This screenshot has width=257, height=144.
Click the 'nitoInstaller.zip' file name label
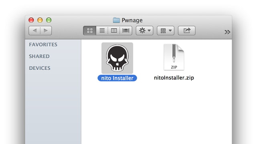[174, 78]
